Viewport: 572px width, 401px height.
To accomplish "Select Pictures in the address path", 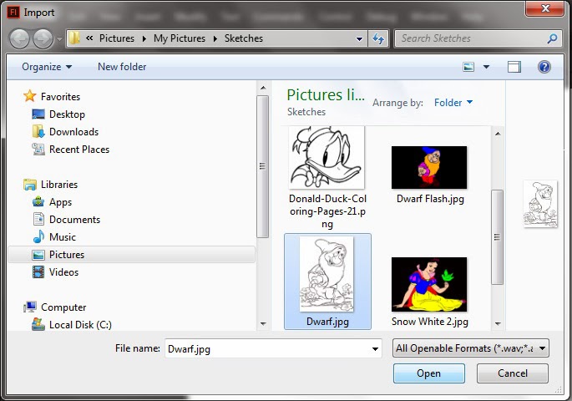I will [117, 38].
